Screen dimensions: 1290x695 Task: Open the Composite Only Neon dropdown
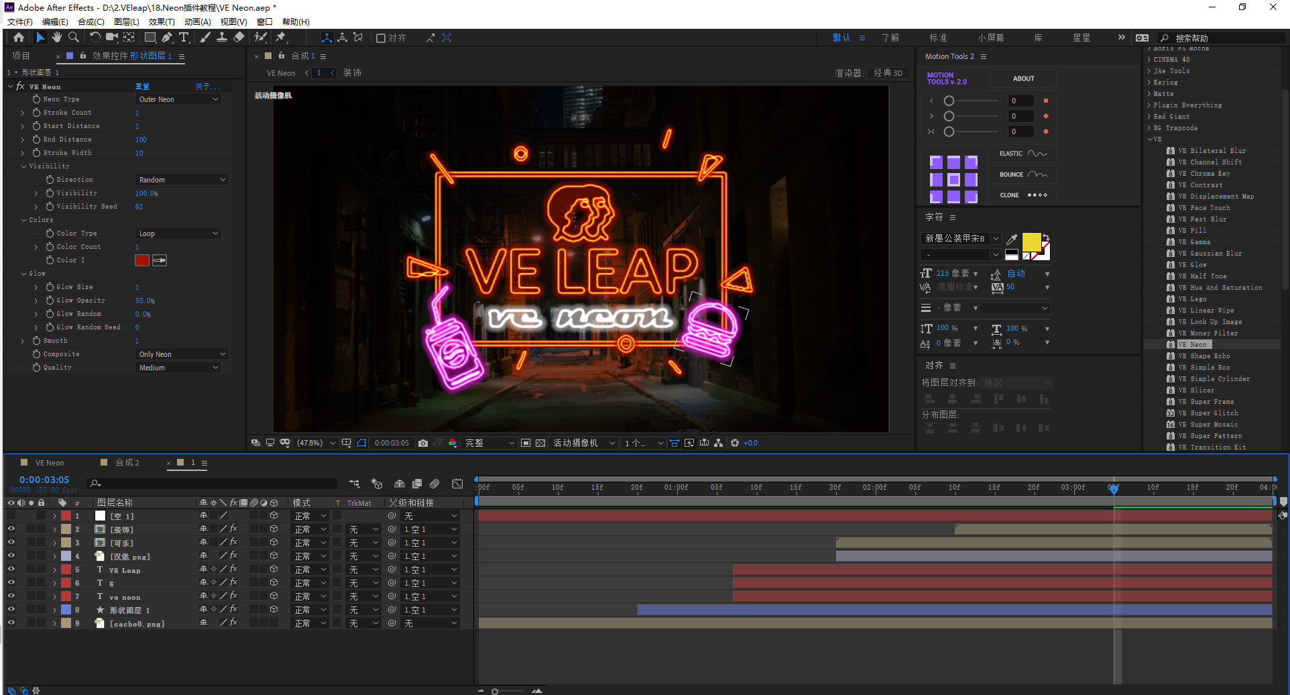click(182, 354)
